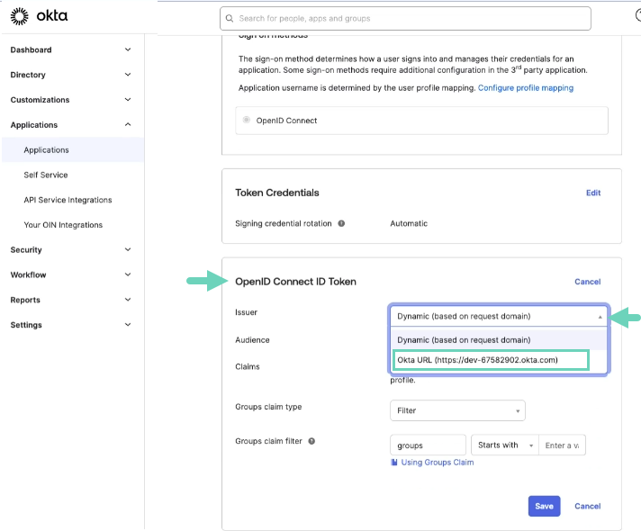Open the Configure profile mapping link
Screen dimensions: 641x531
(525, 88)
